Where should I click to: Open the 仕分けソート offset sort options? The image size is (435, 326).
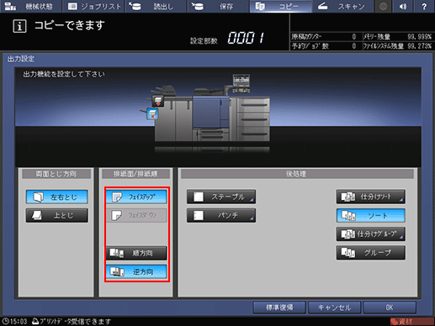(x=371, y=197)
